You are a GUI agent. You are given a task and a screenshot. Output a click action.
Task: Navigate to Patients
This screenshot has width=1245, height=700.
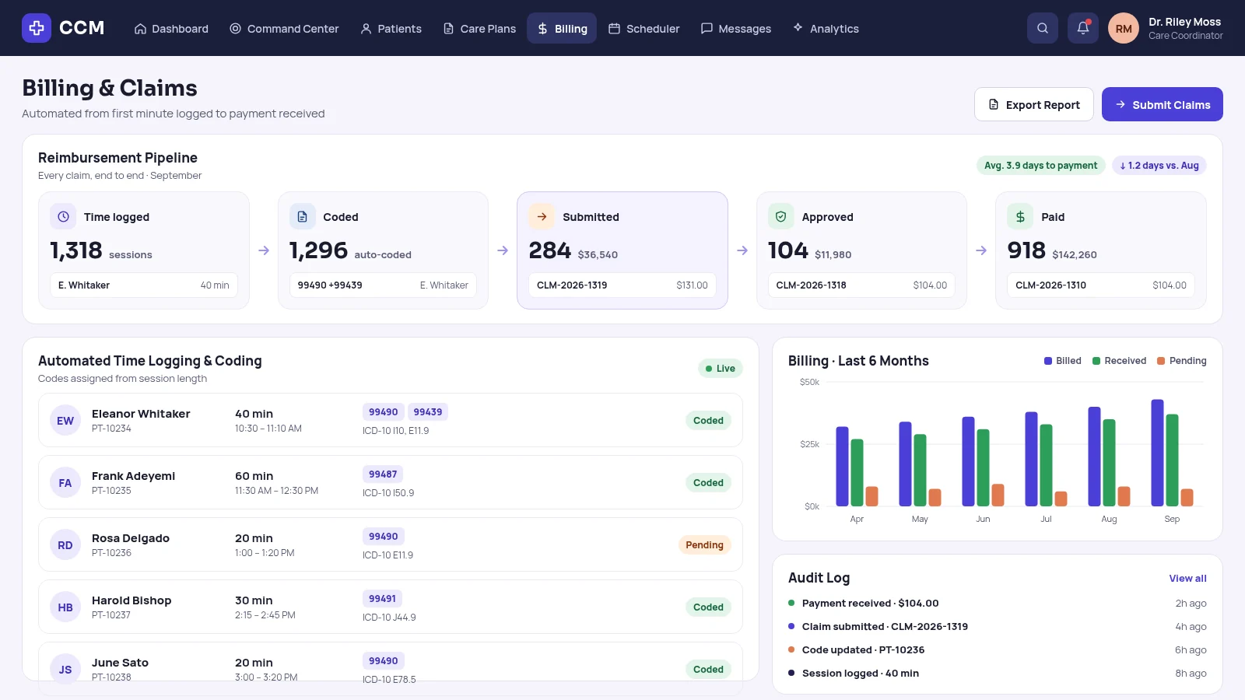391,29
